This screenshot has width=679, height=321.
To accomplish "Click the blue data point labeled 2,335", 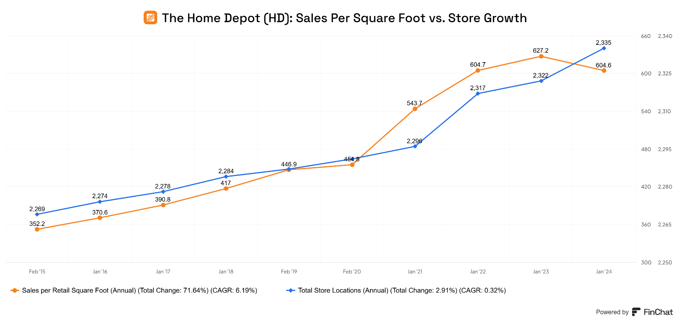I will [604, 48].
